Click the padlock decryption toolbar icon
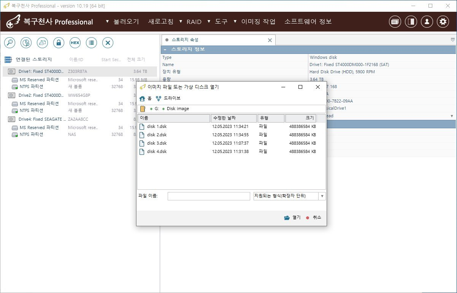This screenshot has height=293, width=457. (x=59, y=43)
